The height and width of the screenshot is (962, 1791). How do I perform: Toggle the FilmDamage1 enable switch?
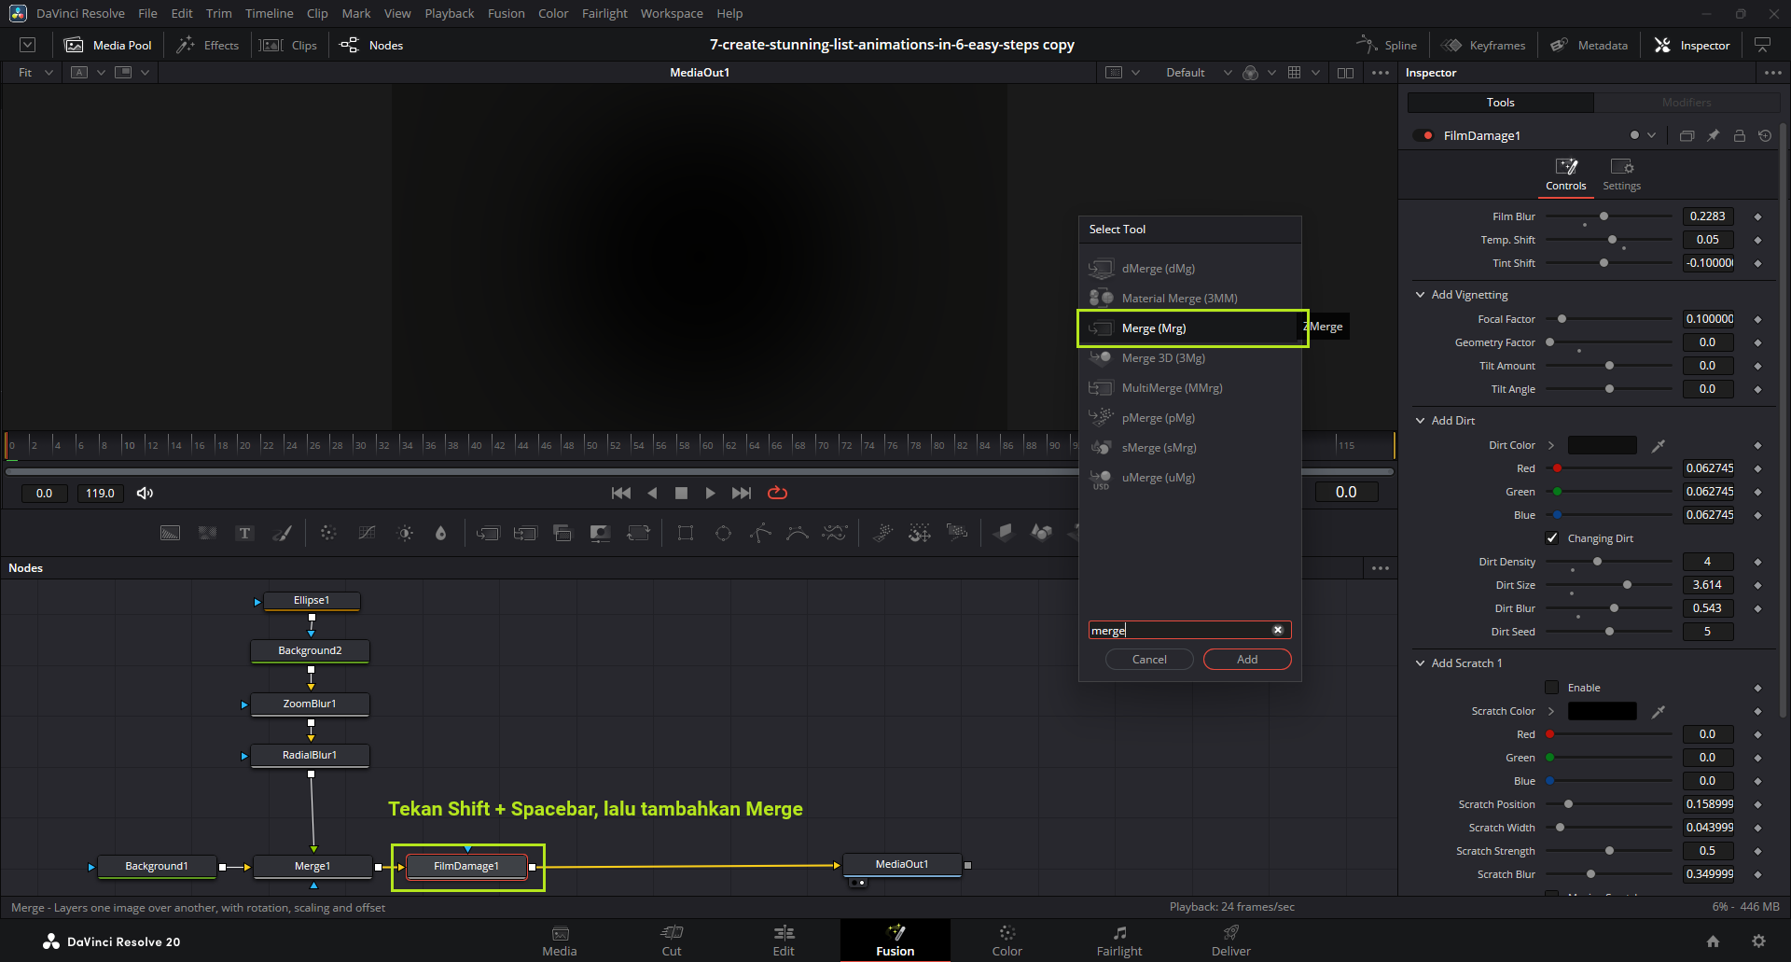coord(1423,136)
